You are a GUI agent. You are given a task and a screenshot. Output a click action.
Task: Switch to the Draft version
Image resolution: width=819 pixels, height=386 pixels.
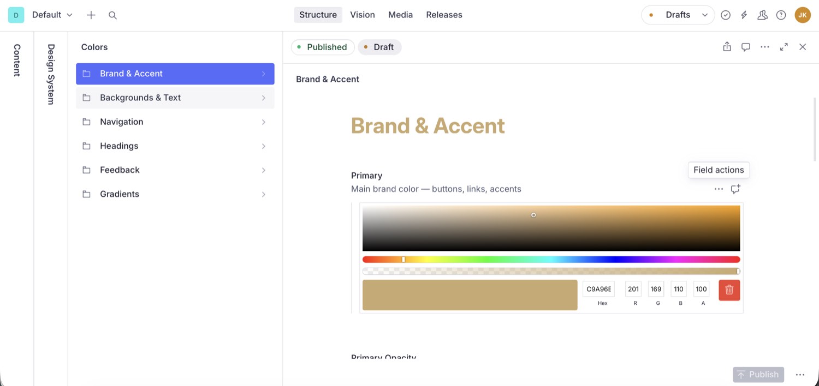[379, 47]
